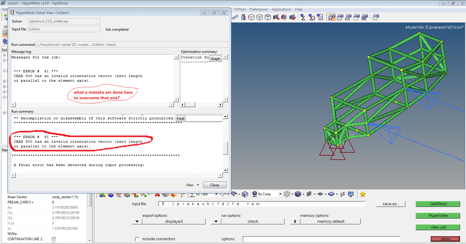Click the yellow star favorites icon
This screenshot has height=244, width=466.
click(x=363, y=194)
